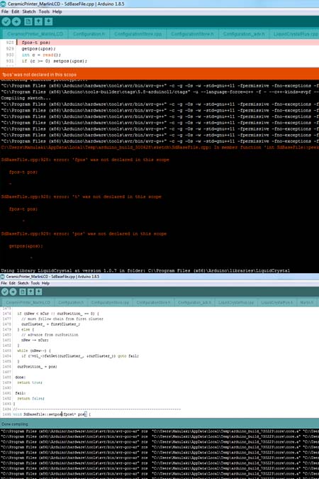Image resolution: width=319 pixels, height=479 pixels.
Task: Click Save sketch icon in top window
Action: (x=48, y=21)
